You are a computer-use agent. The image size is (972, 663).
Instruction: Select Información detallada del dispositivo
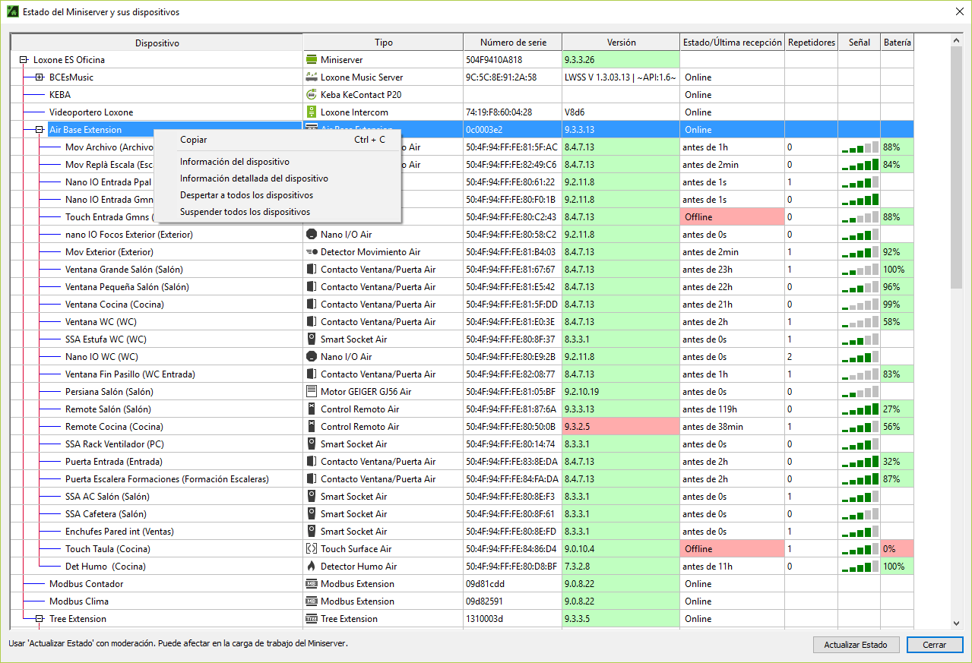pyautogui.click(x=254, y=178)
